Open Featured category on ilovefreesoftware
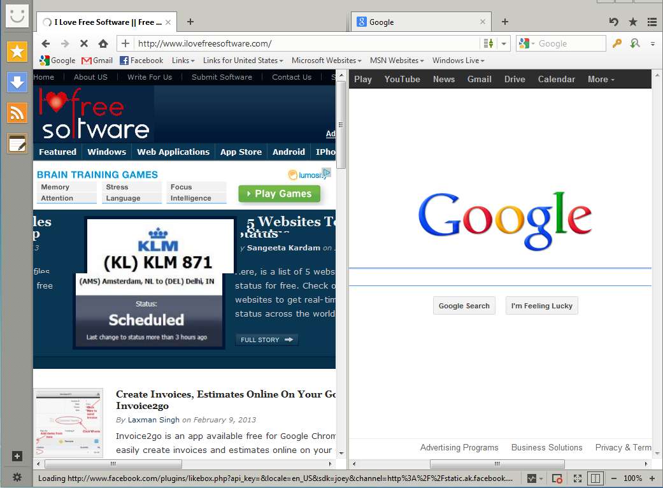The width and height of the screenshot is (663, 488). [57, 152]
